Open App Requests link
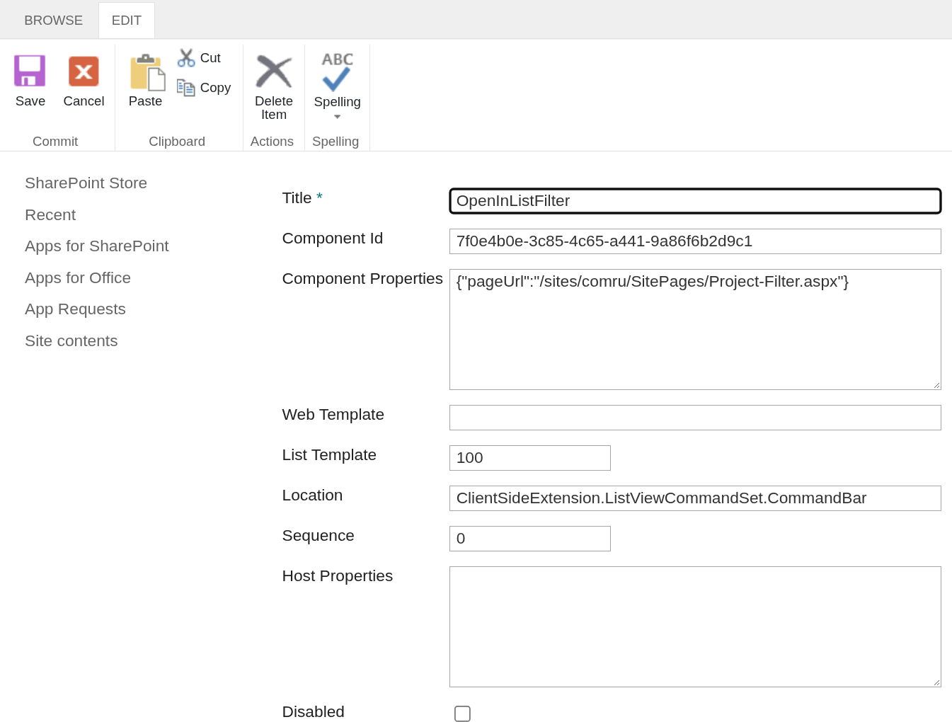Viewport: 952px width, 722px height. [75, 309]
